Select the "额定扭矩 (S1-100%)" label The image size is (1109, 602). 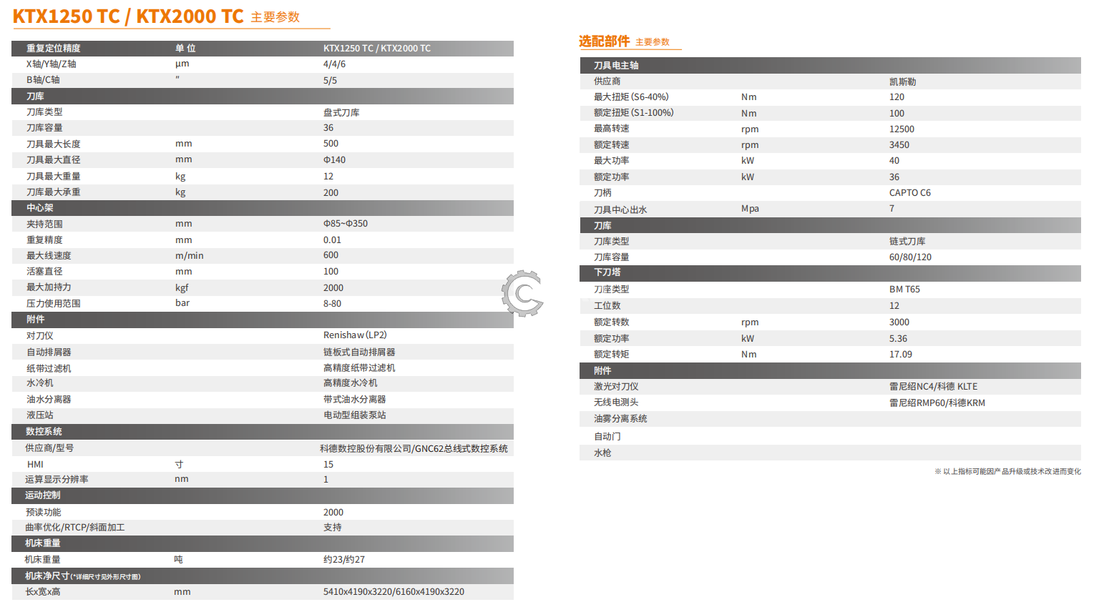634,113
